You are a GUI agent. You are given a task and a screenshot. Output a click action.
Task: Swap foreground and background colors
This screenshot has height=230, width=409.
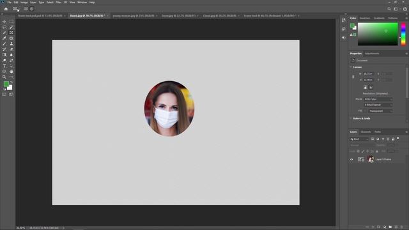tap(12, 82)
